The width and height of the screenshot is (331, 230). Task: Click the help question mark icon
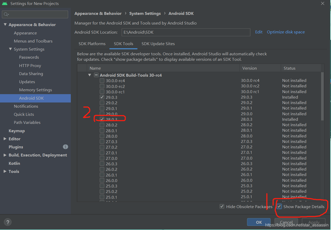(8, 222)
